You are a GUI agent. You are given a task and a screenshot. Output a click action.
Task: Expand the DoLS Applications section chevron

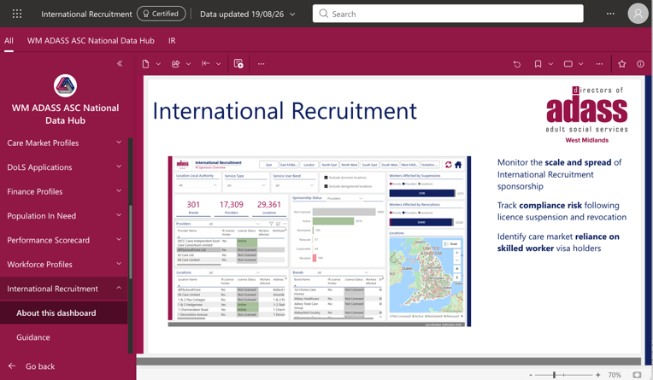pyautogui.click(x=119, y=167)
